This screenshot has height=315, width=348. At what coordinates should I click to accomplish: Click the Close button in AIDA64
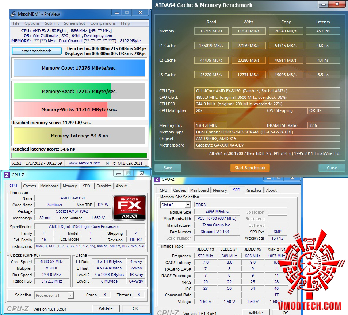(332, 168)
